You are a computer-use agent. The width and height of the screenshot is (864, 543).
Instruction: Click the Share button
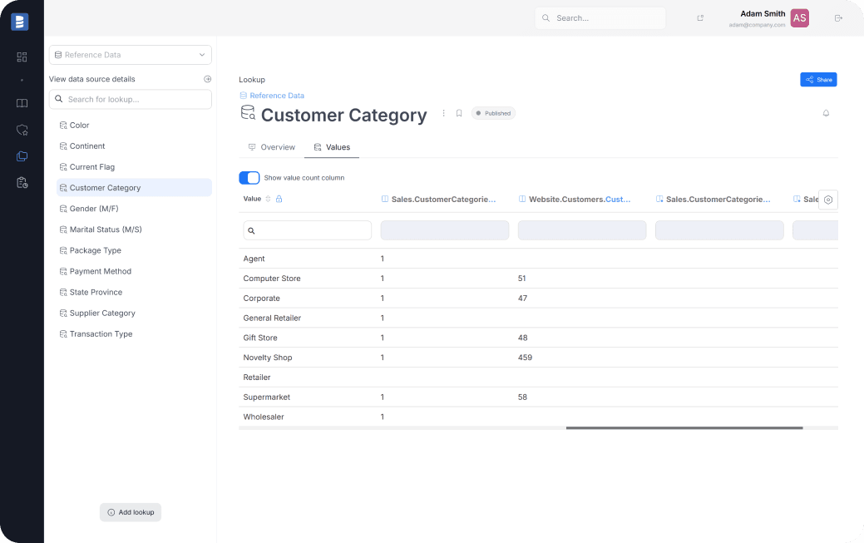click(818, 79)
